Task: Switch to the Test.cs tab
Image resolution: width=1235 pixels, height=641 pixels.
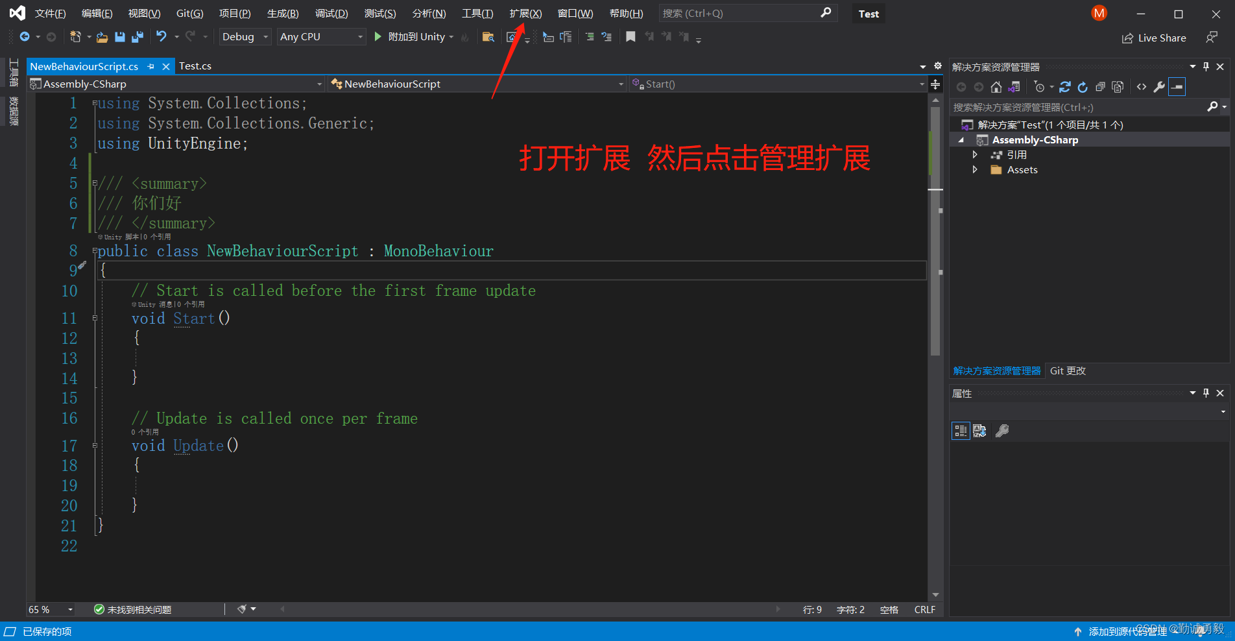Action: pos(195,66)
